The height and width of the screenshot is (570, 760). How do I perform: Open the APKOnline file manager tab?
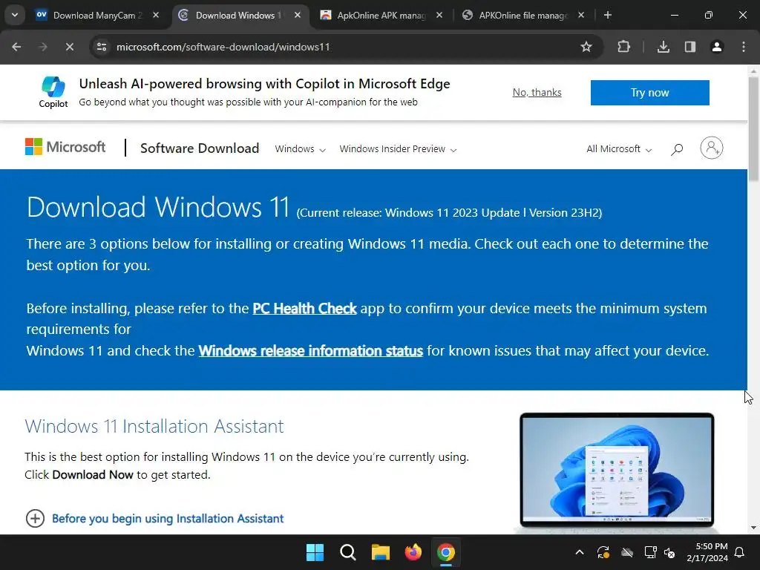tap(523, 16)
